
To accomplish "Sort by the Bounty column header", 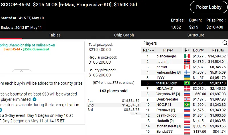I will tap(198, 50).
